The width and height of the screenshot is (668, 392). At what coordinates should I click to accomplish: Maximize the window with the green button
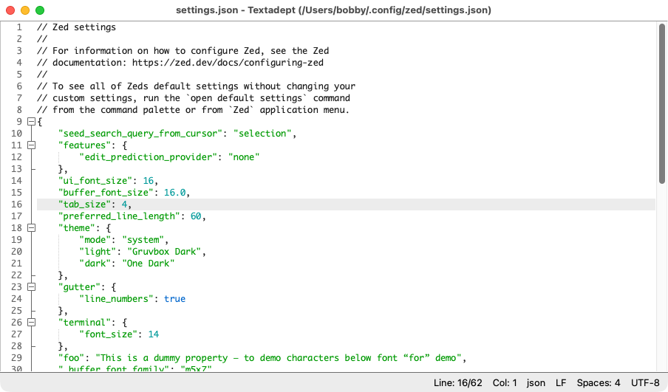40,10
